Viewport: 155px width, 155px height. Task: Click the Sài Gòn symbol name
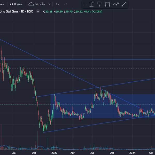tap(12, 11)
